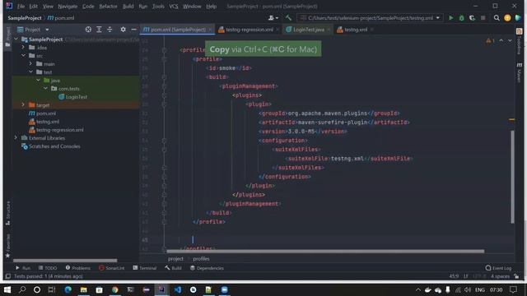Open Visual Studio Code from taskbar
527x296 pixels.
point(178,289)
